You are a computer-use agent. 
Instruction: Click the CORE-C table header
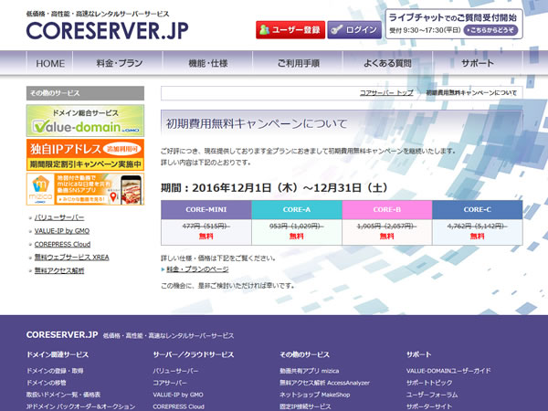pyautogui.click(x=478, y=210)
